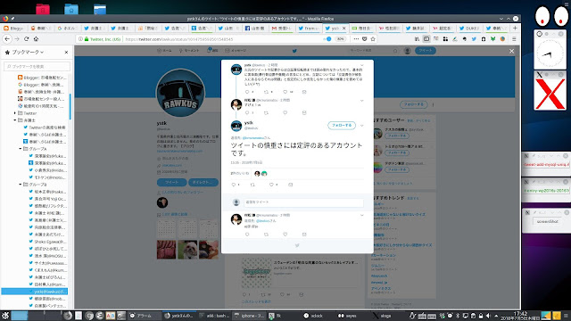Click the blue ツイート compose button in the Twitter header
The width and height of the screenshot is (571, 321).
tap(426, 51)
